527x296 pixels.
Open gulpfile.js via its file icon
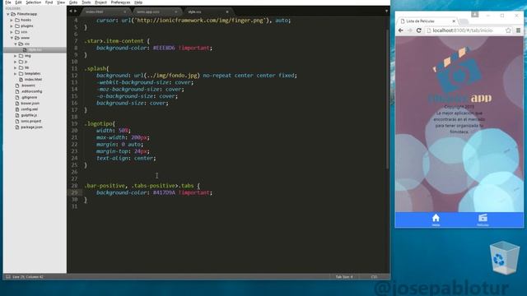[x=17, y=115]
